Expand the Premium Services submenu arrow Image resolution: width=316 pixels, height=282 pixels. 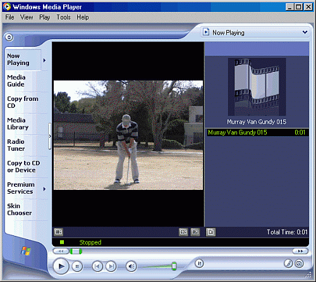coord(44,189)
